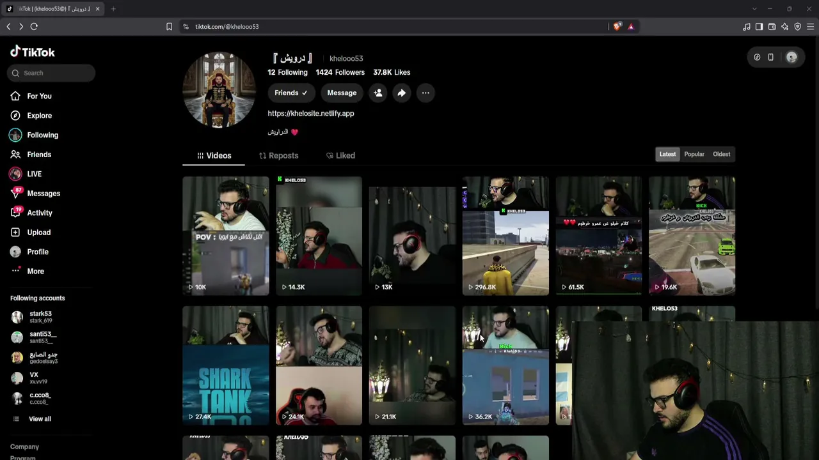Switch to the Videos tab
The height and width of the screenshot is (460, 819).
pos(214,155)
